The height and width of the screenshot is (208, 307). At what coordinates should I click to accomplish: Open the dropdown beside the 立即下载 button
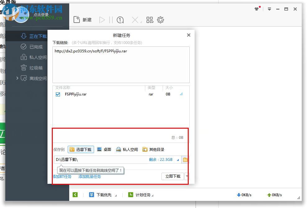click(x=187, y=176)
